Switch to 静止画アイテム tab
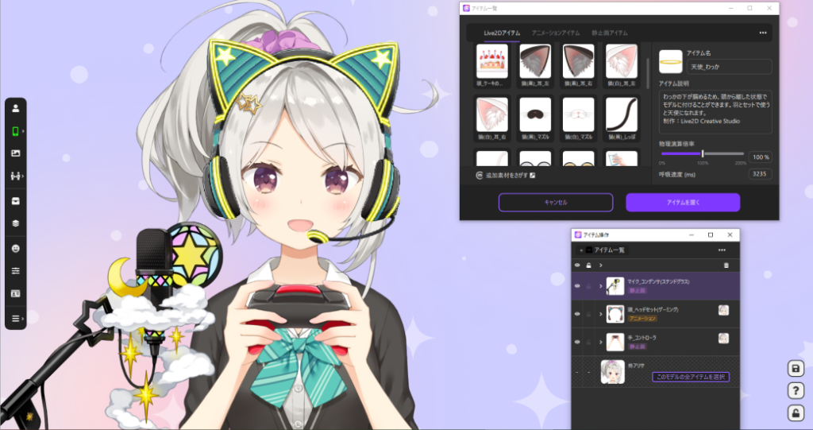This screenshot has width=813, height=430. pos(610,33)
